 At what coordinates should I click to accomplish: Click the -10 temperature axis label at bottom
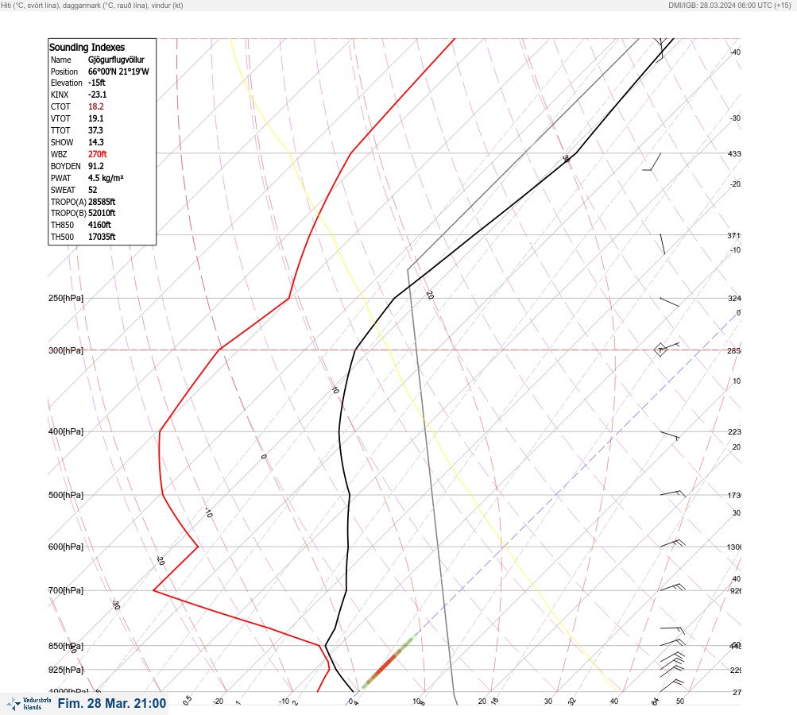[284, 701]
